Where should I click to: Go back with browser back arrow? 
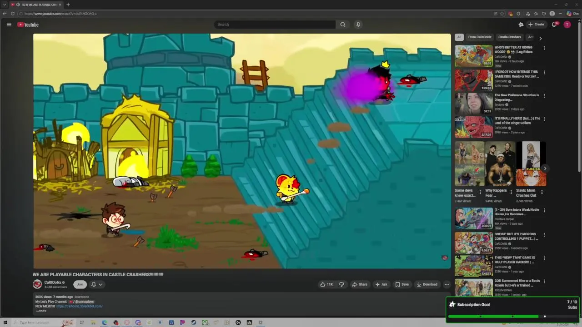[5, 14]
